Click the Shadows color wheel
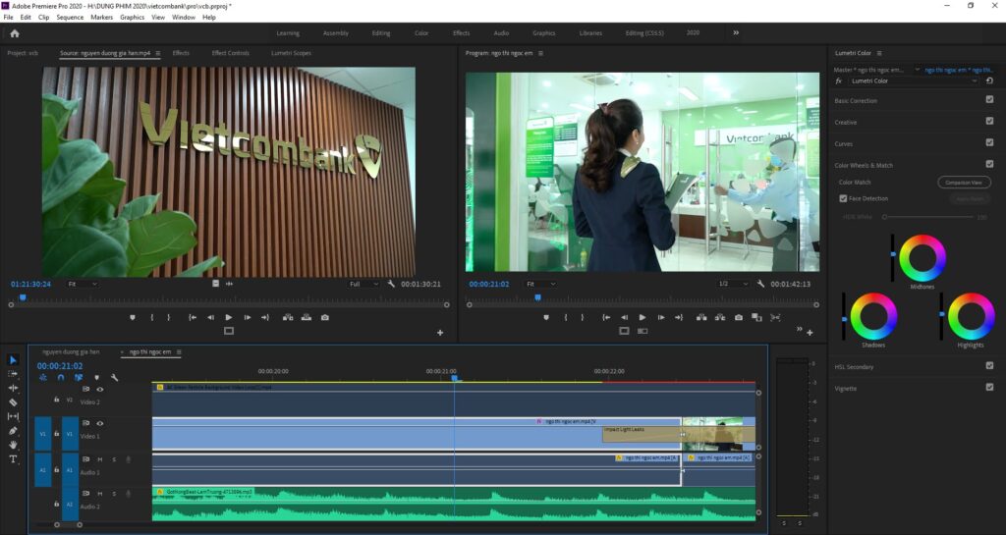This screenshot has height=535, width=1006. (x=873, y=316)
